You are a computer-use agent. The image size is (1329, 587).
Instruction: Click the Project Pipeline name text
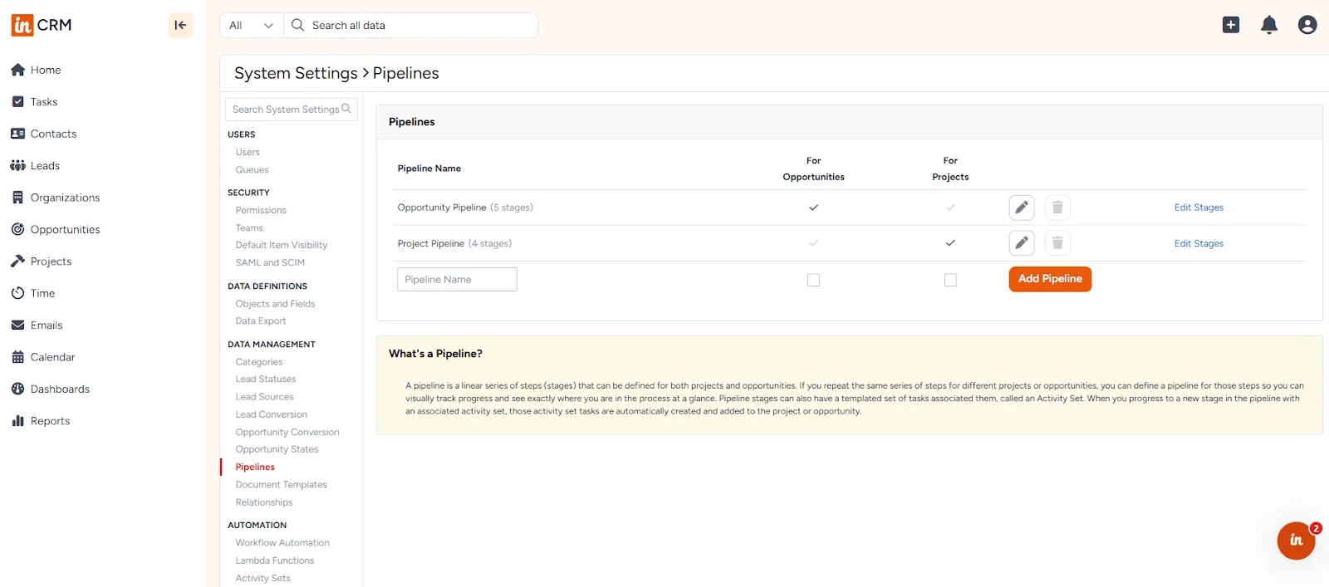[430, 243]
